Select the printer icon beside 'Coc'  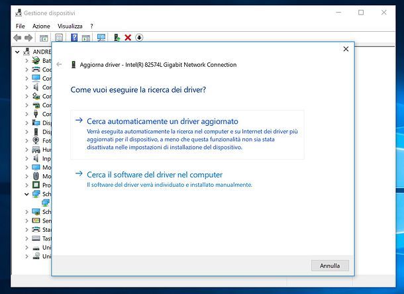pyautogui.click(x=36, y=70)
